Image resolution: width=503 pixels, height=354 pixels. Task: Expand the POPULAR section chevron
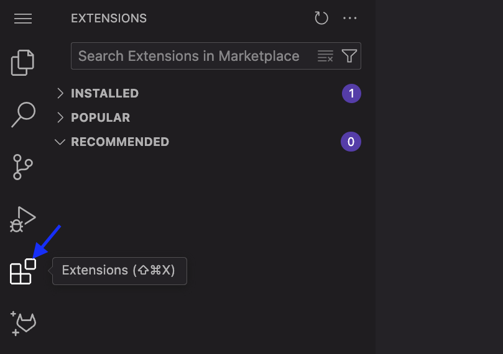(x=60, y=117)
